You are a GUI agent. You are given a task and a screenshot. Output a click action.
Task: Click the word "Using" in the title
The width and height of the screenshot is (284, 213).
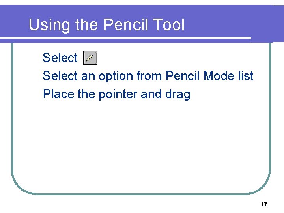coord(49,25)
